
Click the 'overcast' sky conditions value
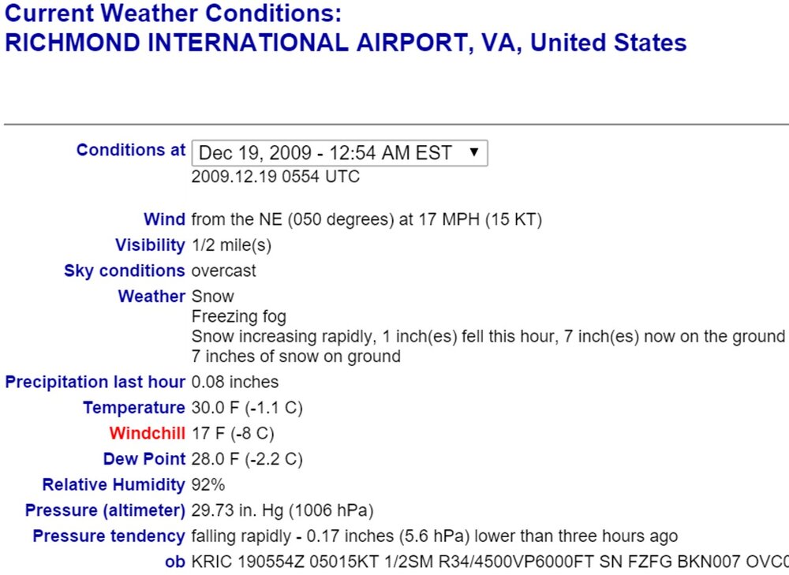[x=223, y=271]
